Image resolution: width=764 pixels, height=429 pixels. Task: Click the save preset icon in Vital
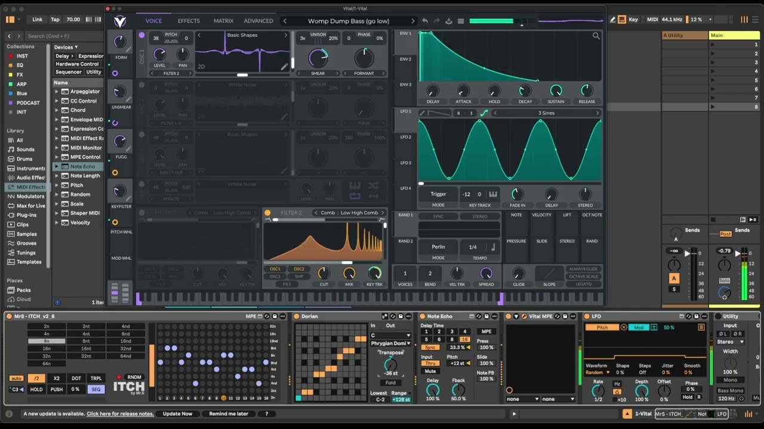click(449, 21)
